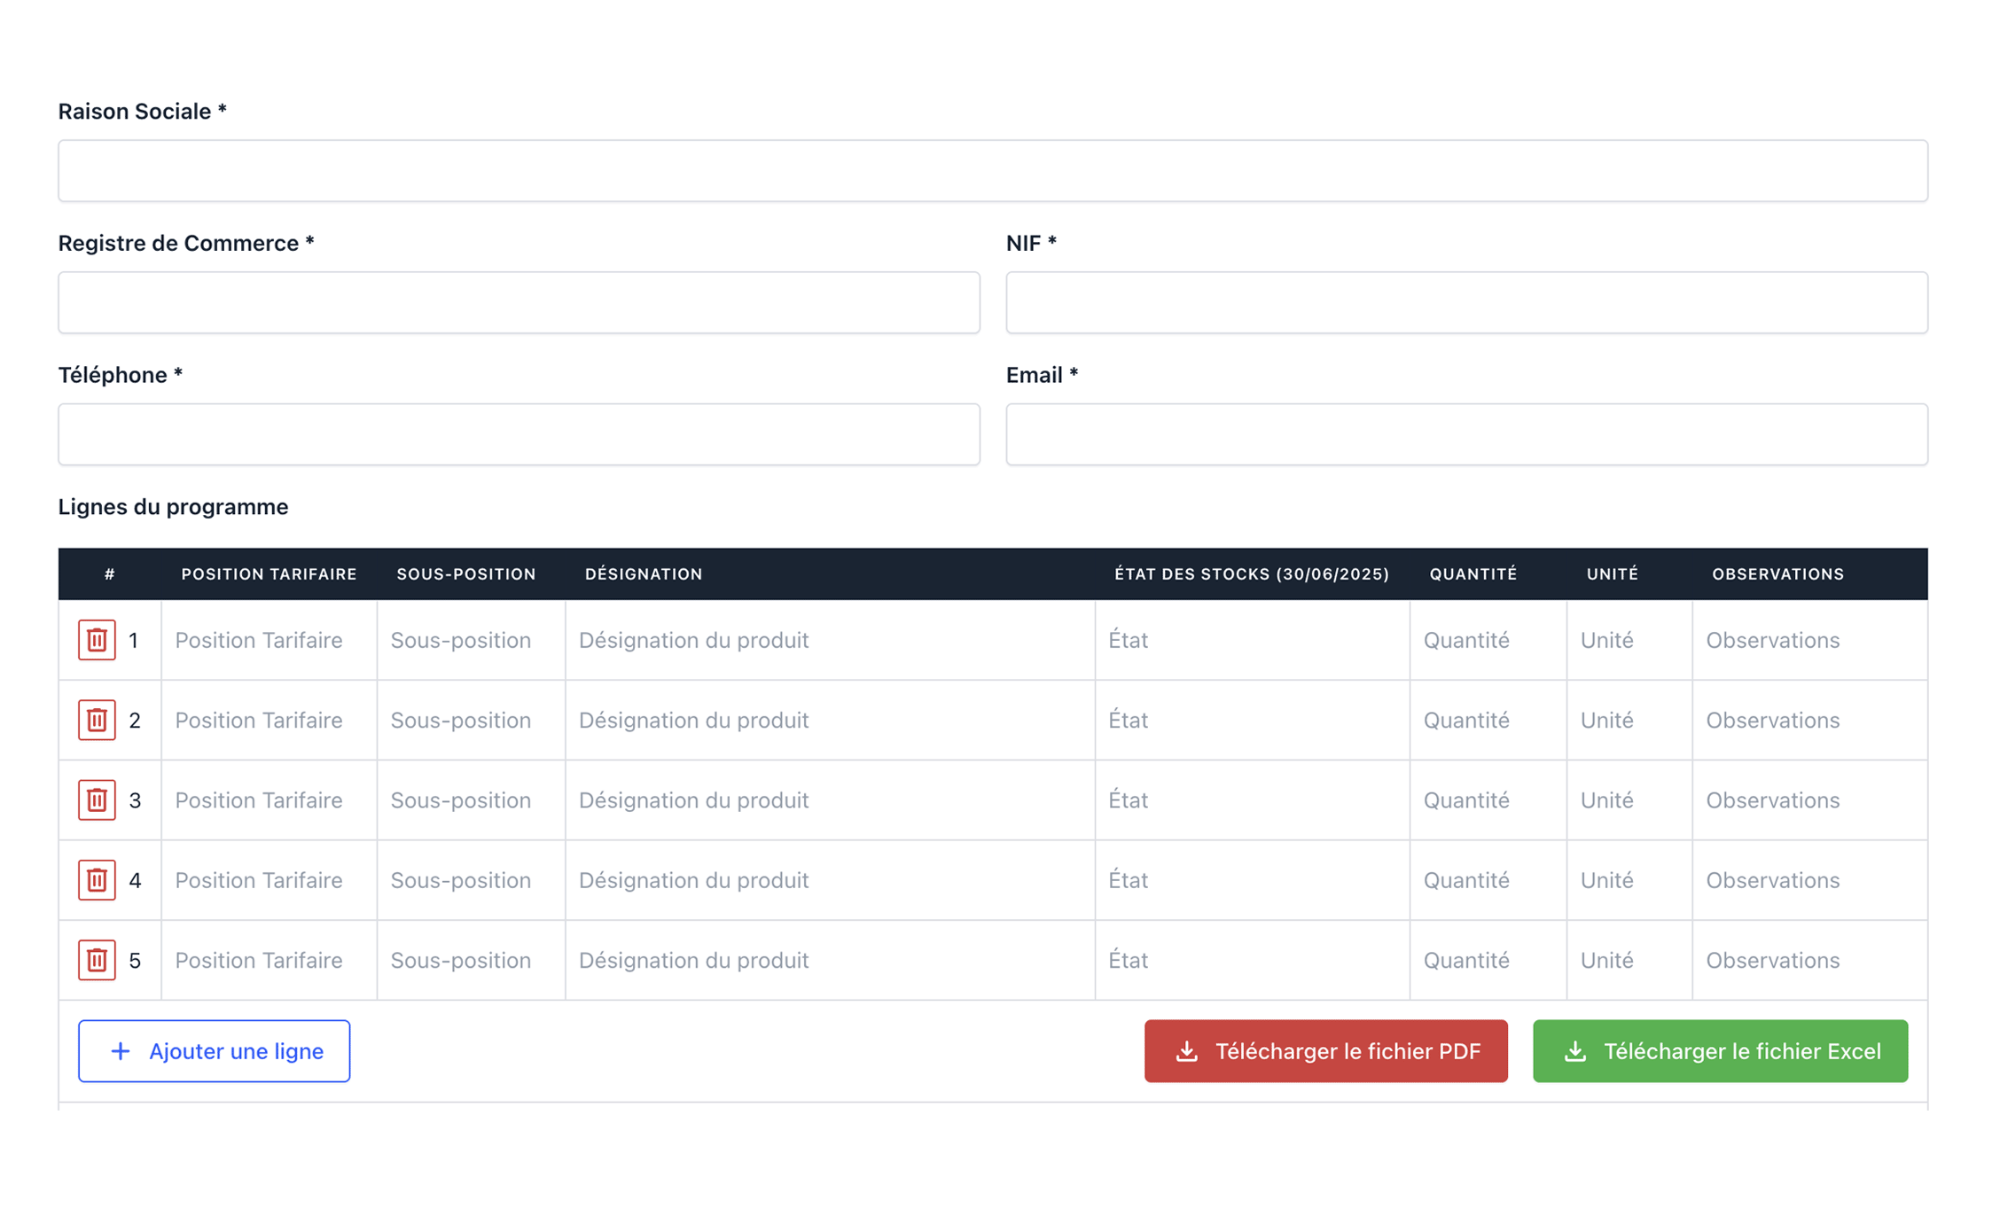Focus the Raison Sociale field
The width and height of the screenshot is (1992, 1232).
(x=992, y=171)
